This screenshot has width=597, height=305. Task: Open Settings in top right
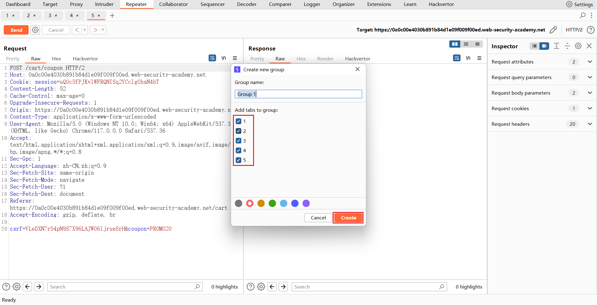579,4
